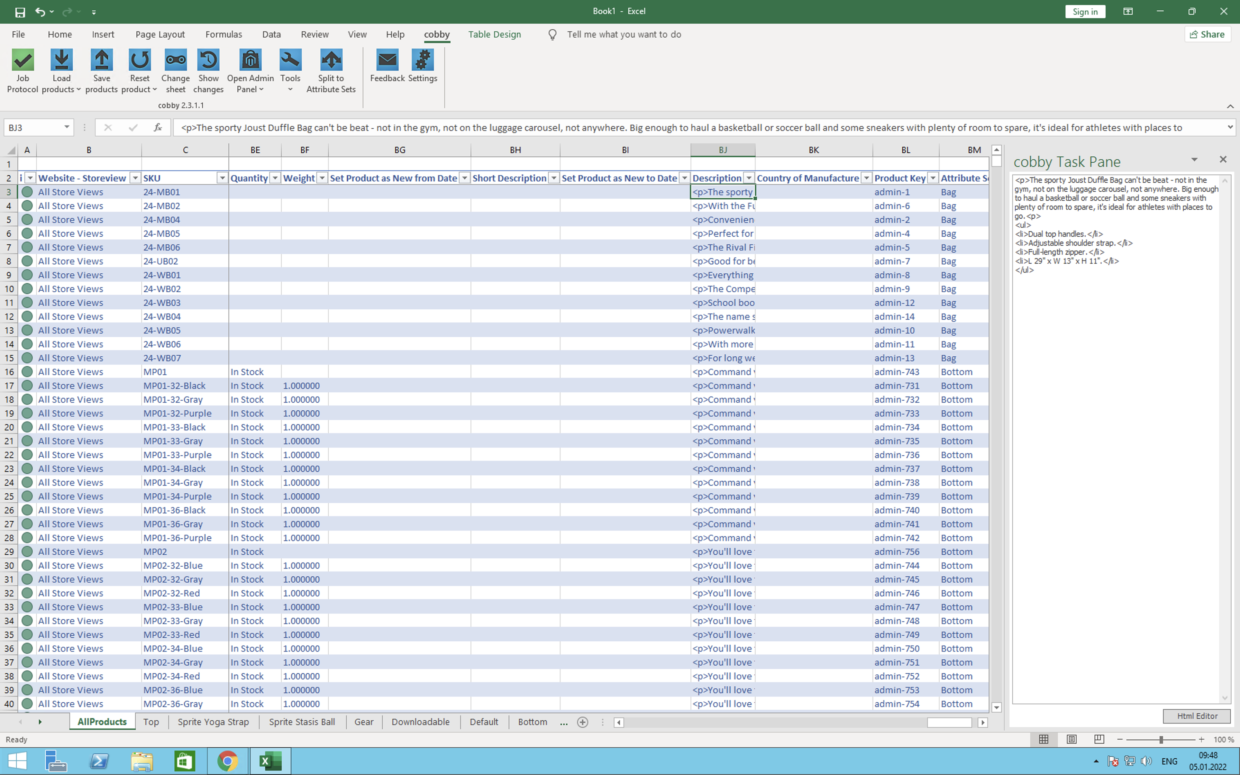Open Chrome from the taskbar

coord(228,761)
